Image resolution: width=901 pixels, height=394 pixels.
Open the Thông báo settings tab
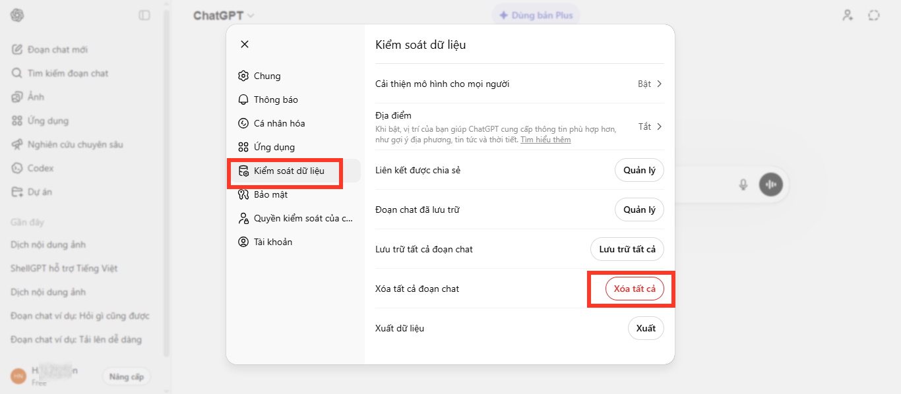click(276, 99)
